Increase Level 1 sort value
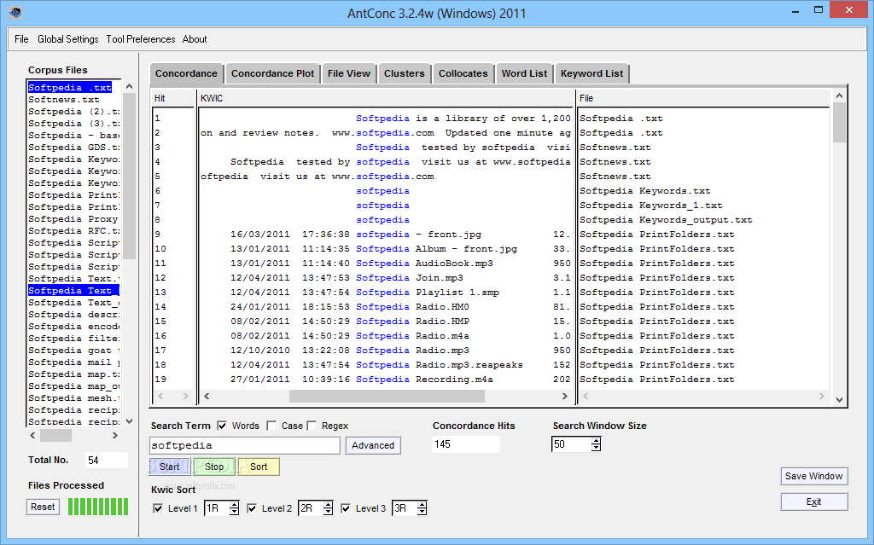 pyautogui.click(x=234, y=505)
